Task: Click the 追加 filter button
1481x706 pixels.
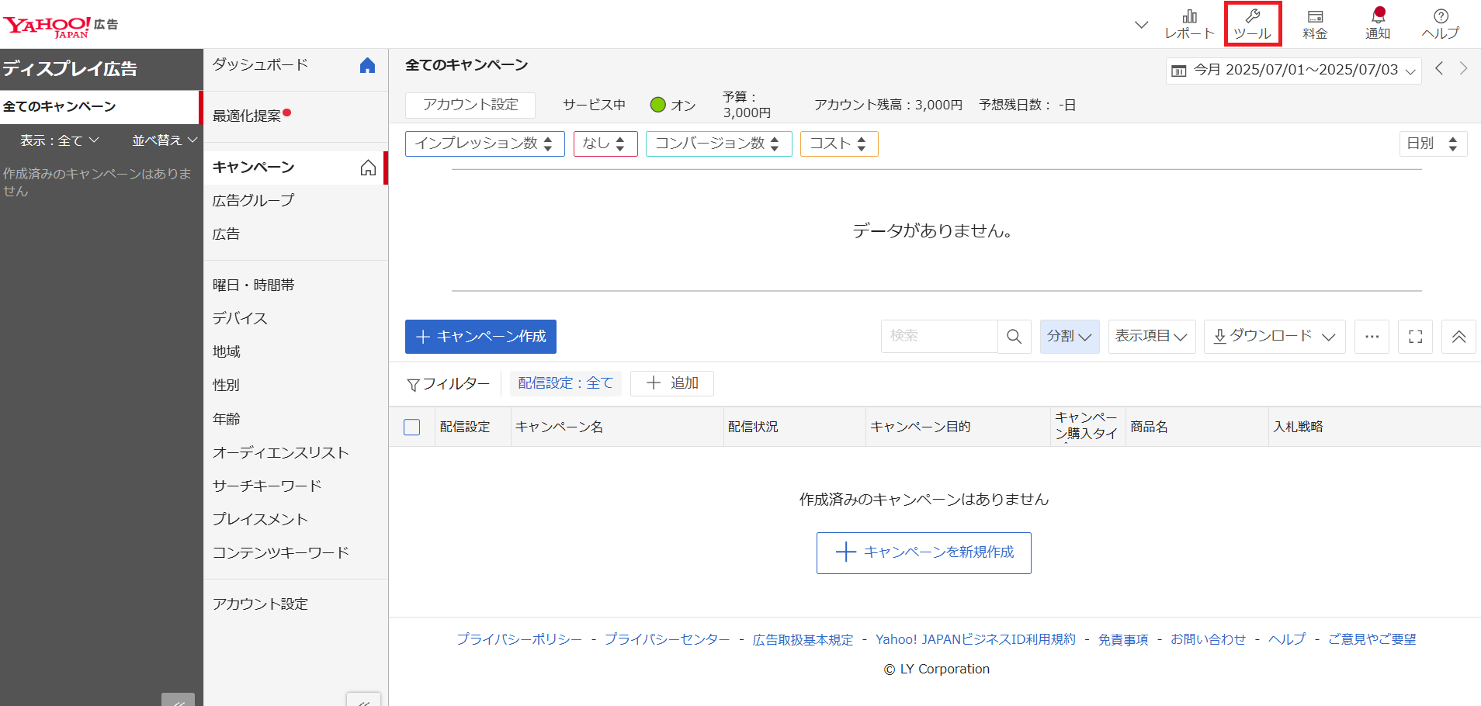Action: tap(672, 383)
